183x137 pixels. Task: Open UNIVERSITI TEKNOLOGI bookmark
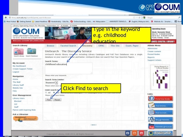(117, 21)
